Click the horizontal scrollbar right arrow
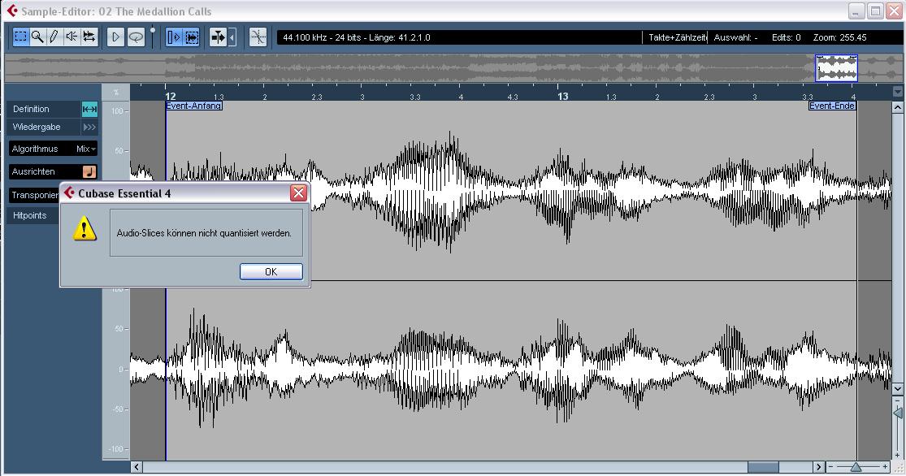This screenshot has height=476, width=906. (819, 467)
